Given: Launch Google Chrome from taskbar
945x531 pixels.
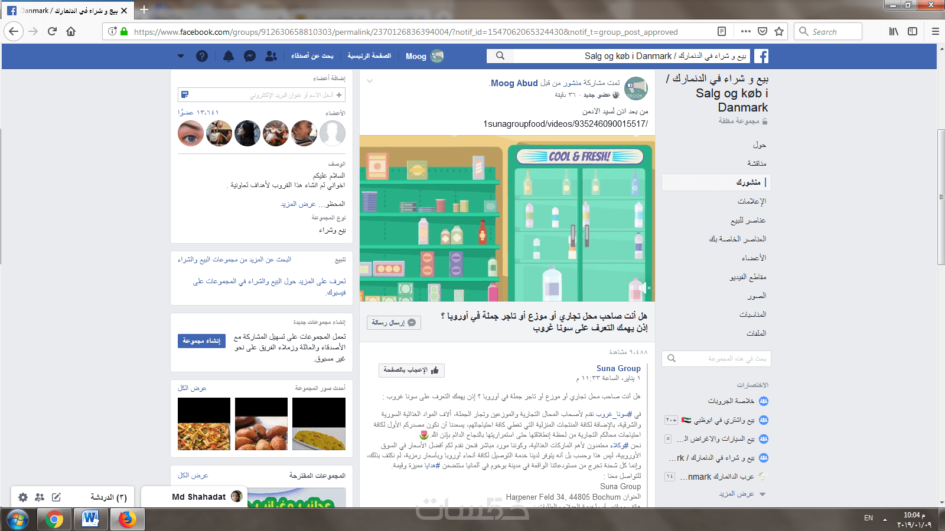Looking at the screenshot, I should pos(54,519).
